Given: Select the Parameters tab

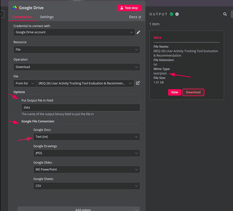Looking at the screenshot, I should point(22,17).
